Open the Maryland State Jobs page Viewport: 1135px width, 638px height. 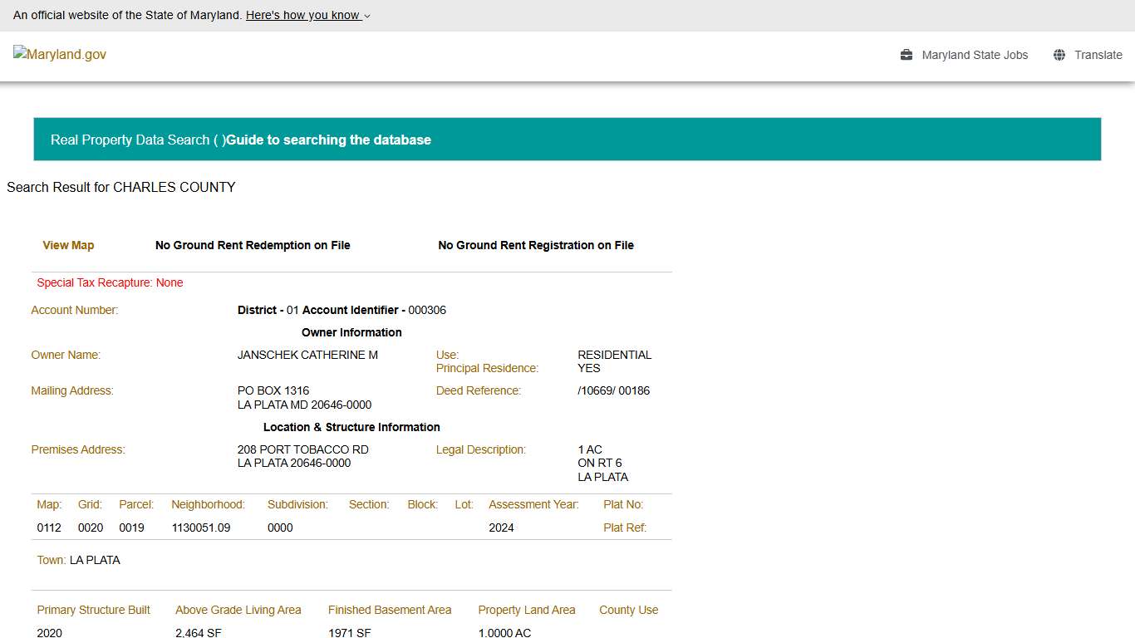(975, 55)
